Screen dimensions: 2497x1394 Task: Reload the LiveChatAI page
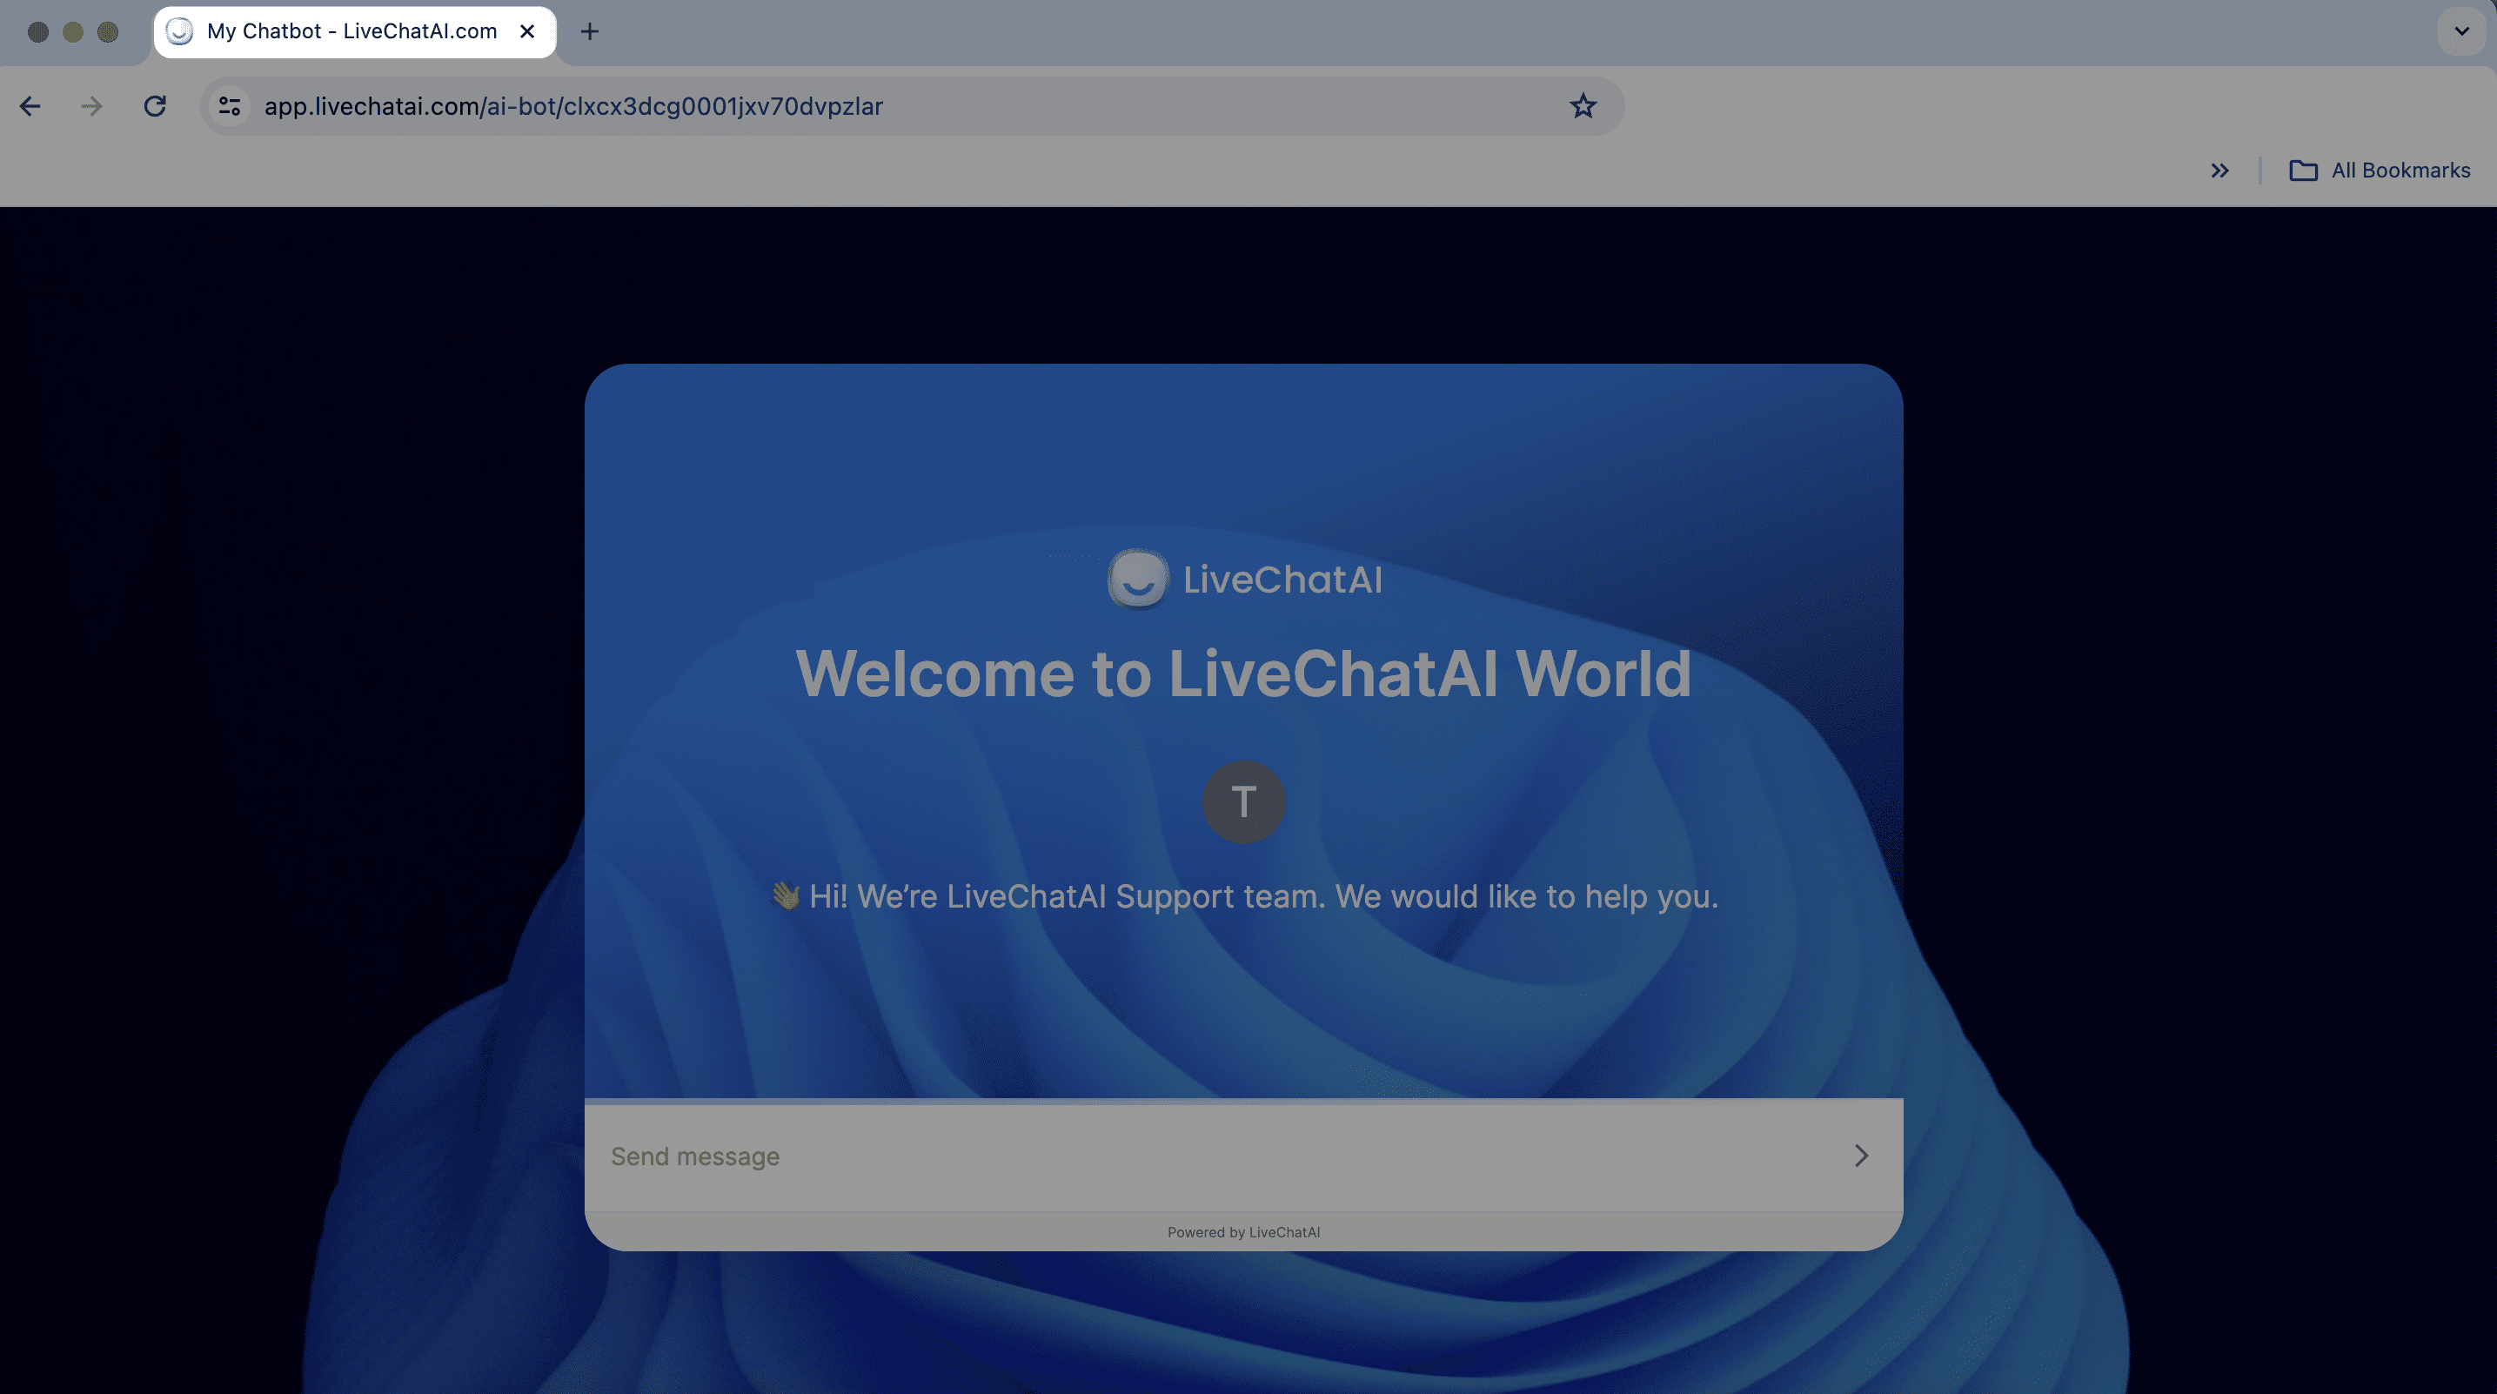(x=155, y=105)
